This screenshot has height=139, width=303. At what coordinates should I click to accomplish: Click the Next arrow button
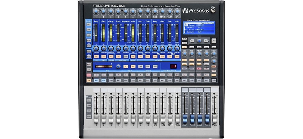pos(206,41)
